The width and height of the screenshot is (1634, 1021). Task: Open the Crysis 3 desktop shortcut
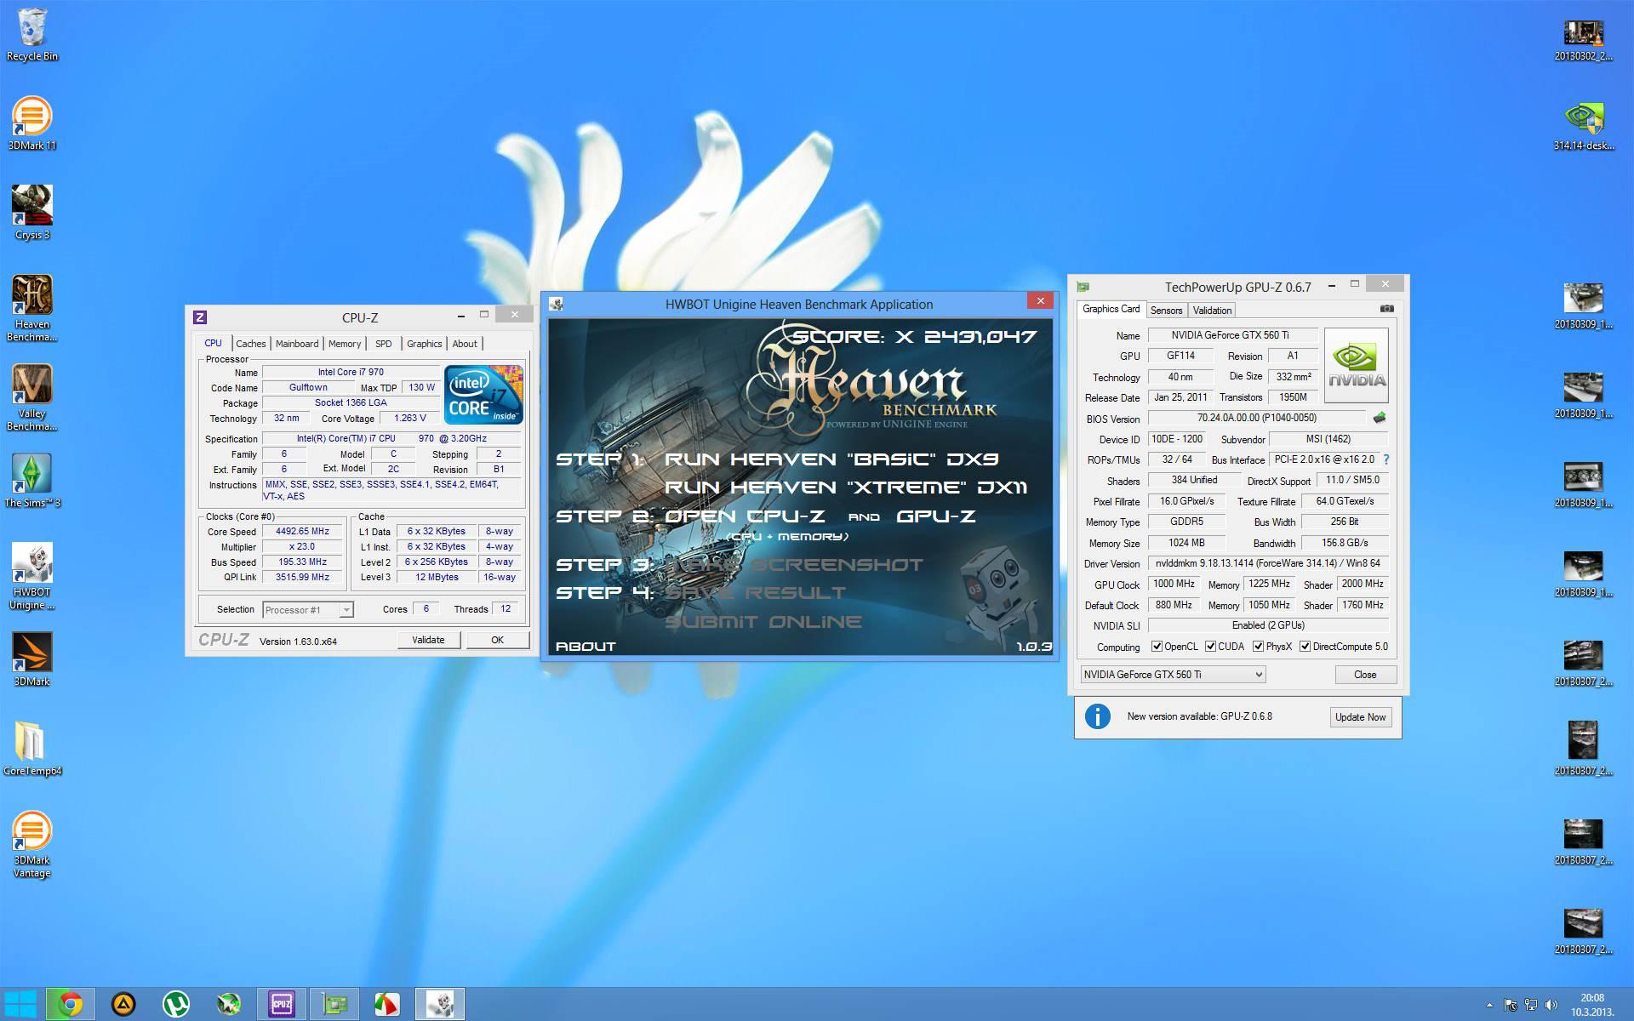tap(31, 213)
